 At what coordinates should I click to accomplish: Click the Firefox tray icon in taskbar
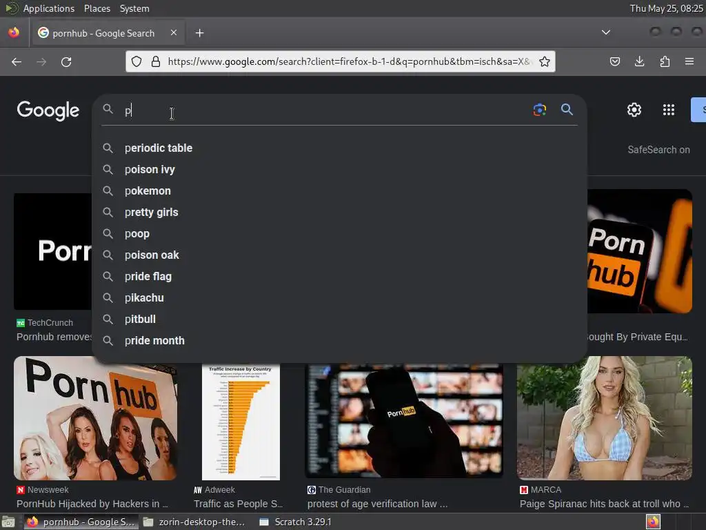click(653, 522)
